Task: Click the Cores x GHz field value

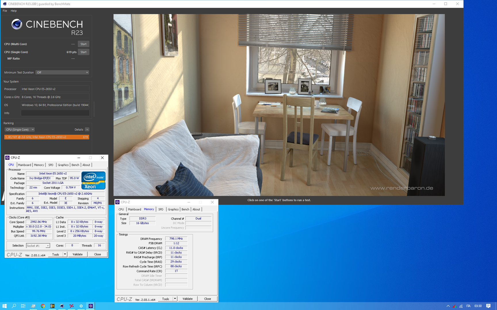Action: coord(55,97)
